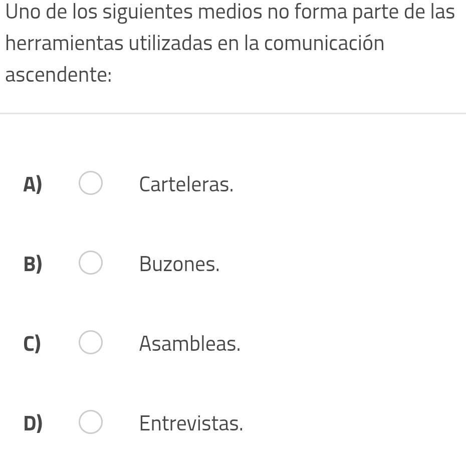Click the word 'ascendente:' in the question
466x452 pixels.
click(x=58, y=75)
